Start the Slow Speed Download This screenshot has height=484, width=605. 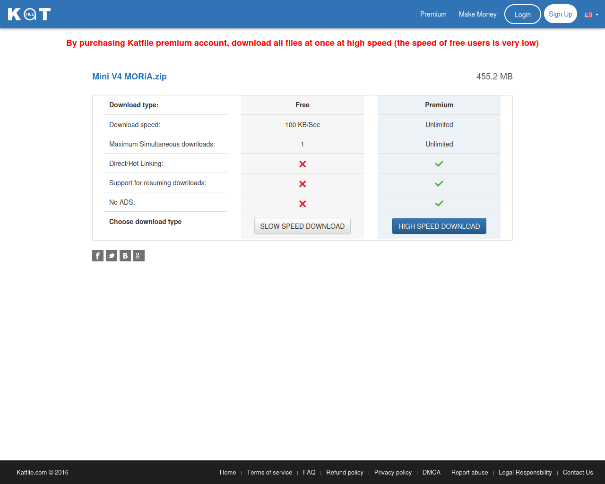[302, 226]
